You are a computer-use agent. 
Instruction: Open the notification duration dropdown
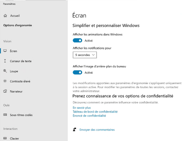point(84,55)
